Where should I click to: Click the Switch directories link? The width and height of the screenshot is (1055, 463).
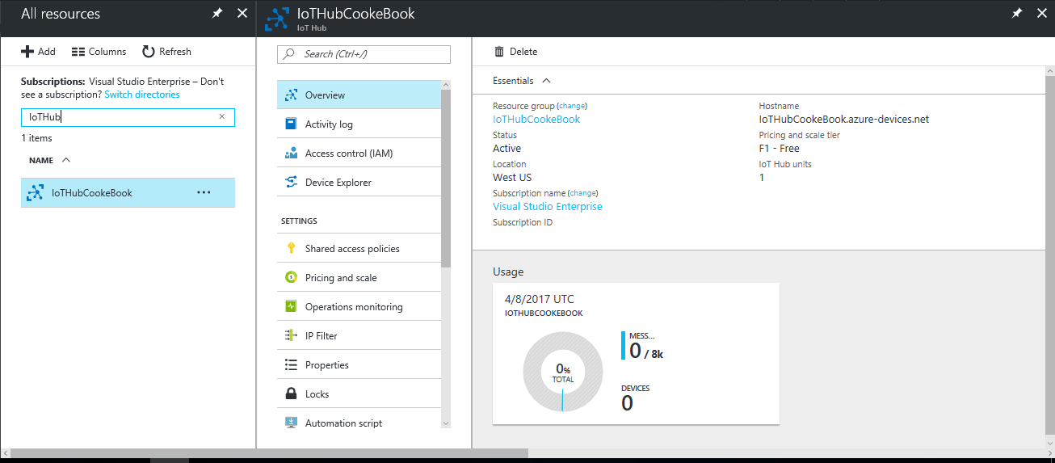[142, 95]
